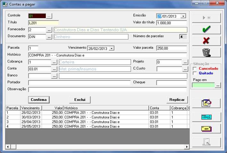Click the edit notes icon button
This screenshot has width=227, height=153.
point(207,103)
